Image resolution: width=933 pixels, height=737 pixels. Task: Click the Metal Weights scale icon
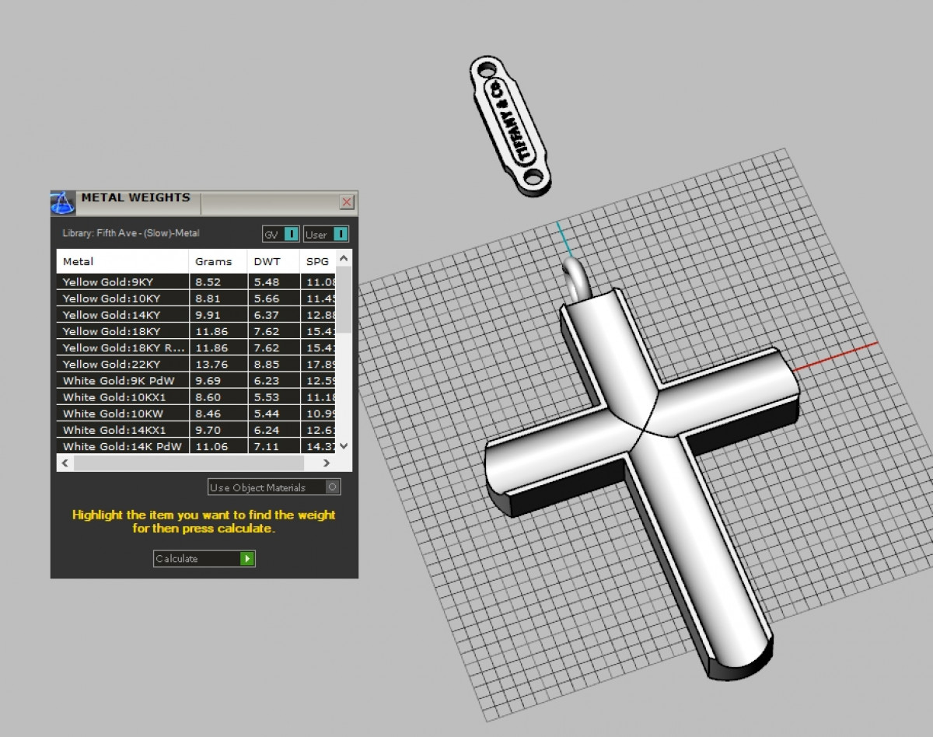tap(62, 203)
